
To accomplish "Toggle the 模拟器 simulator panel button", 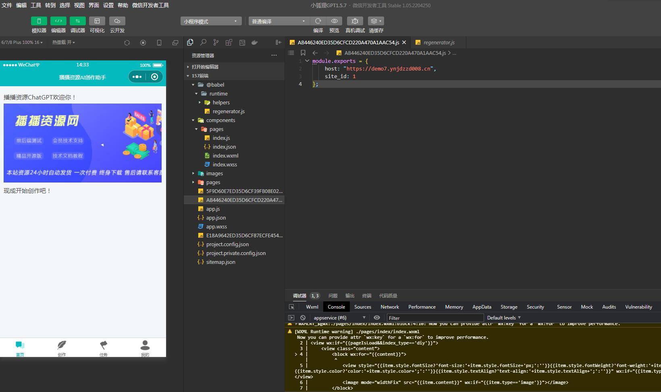I will 39,21.
